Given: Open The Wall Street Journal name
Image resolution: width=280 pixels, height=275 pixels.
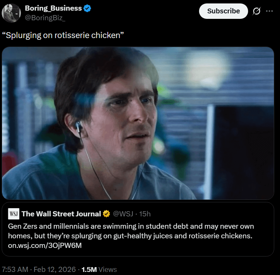Looking at the screenshot, I should click(x=61, y=214).
